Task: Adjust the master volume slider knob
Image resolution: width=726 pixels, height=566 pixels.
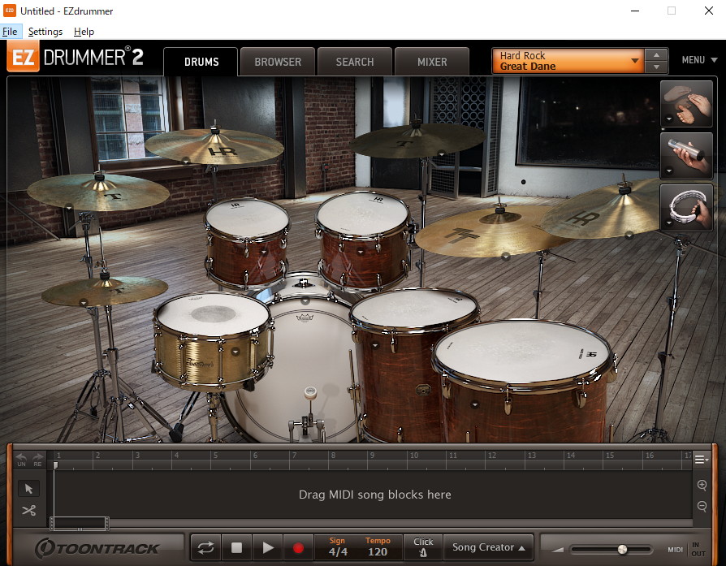Action: (623, 549)
